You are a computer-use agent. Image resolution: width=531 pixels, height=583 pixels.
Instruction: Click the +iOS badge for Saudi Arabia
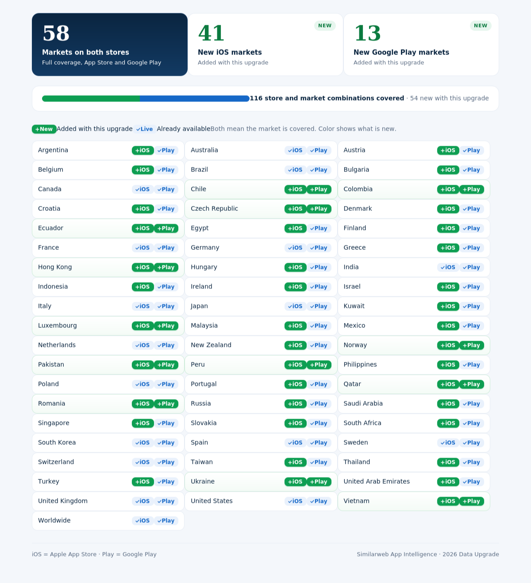pos(448,404)
